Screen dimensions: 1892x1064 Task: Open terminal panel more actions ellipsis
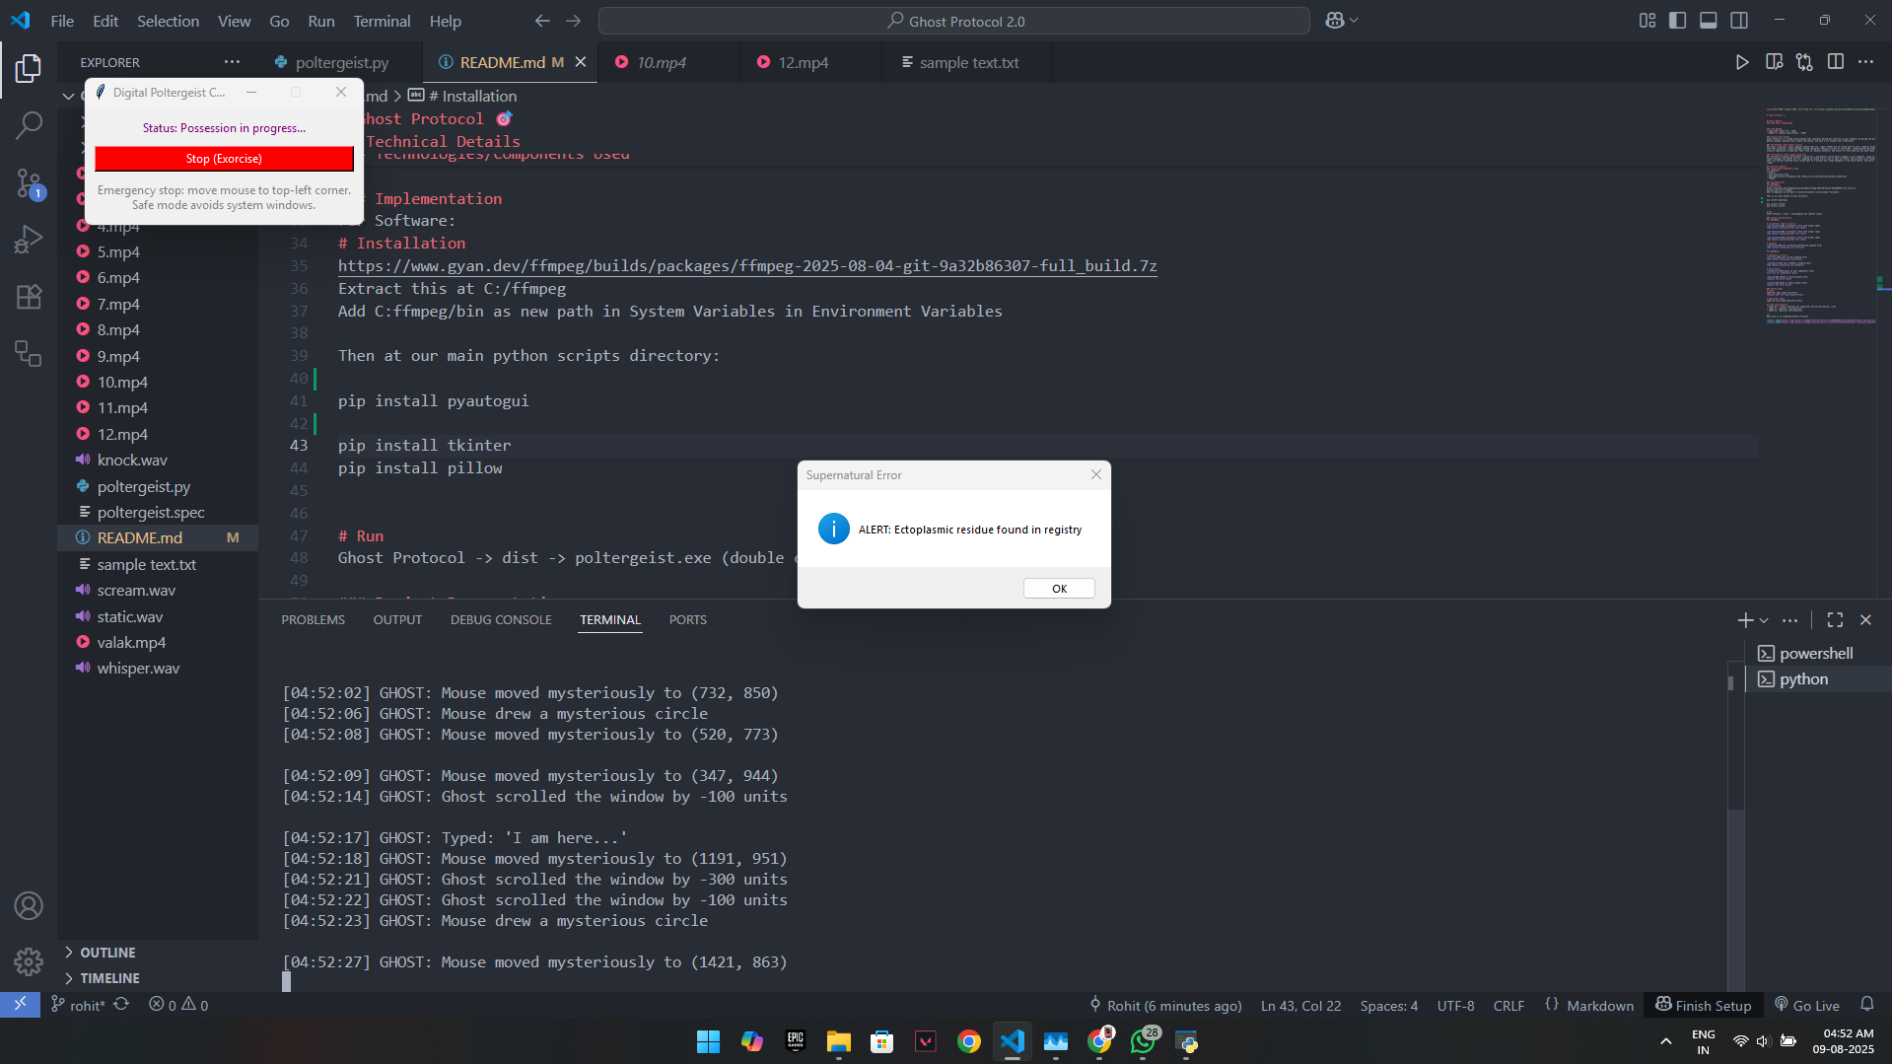coord(1790,620)
